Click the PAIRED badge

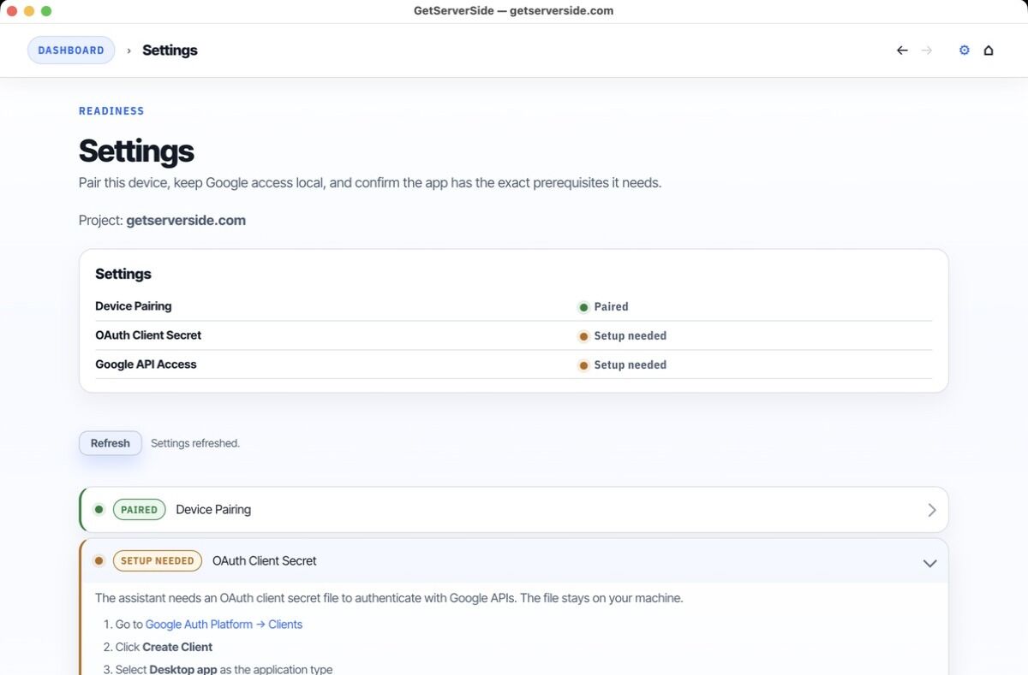pos(138,509)
